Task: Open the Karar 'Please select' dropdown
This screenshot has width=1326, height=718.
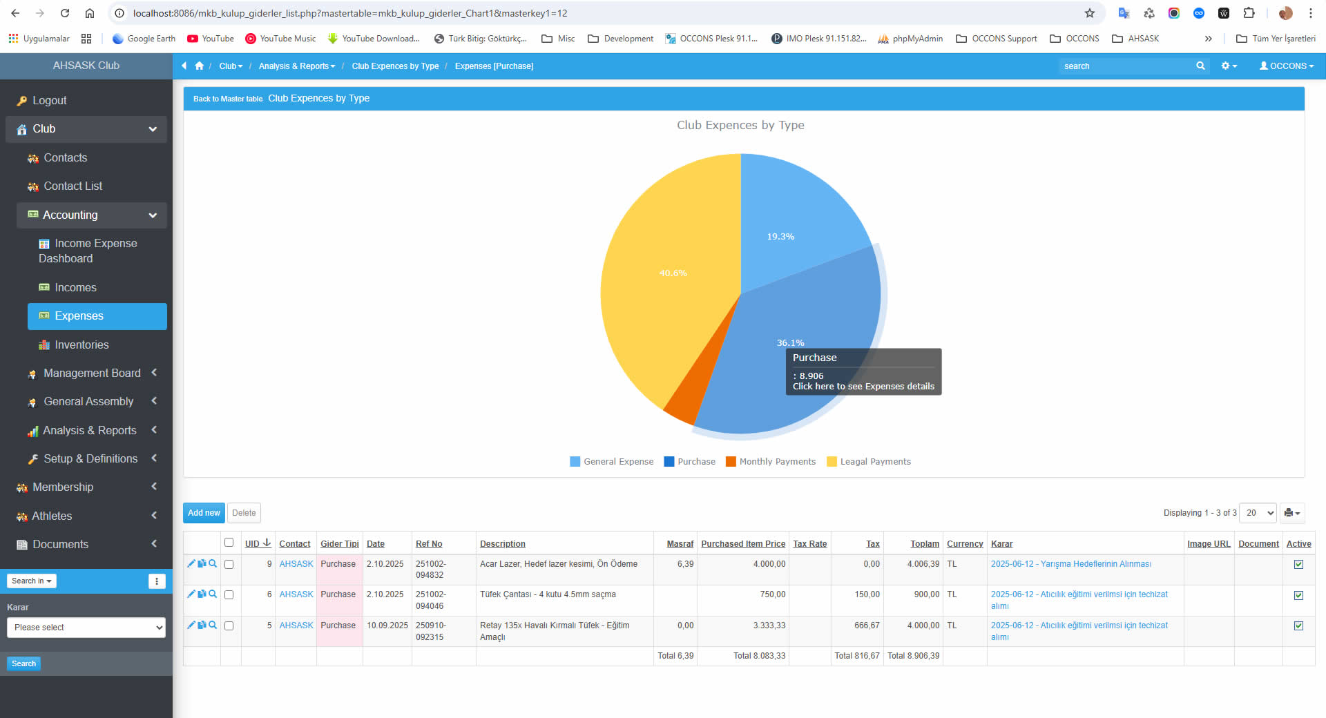Action: pyautogui.click(x=86, y=628)
